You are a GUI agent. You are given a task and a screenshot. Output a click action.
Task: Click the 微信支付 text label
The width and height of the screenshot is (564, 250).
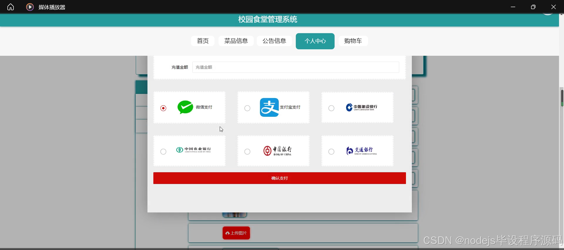[204, 107]
